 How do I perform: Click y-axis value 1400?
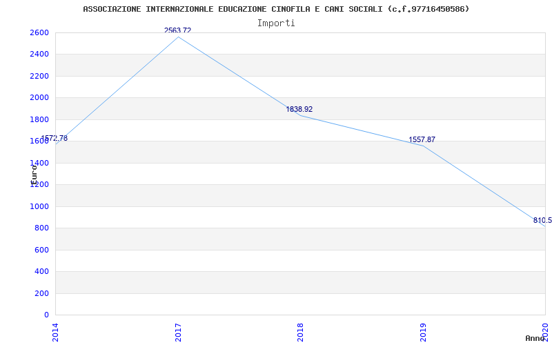pyautogui.click(x=39, y=163)
